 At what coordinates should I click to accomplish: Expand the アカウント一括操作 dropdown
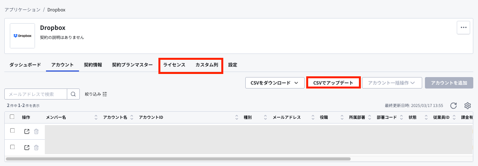(x=392, y=83)
